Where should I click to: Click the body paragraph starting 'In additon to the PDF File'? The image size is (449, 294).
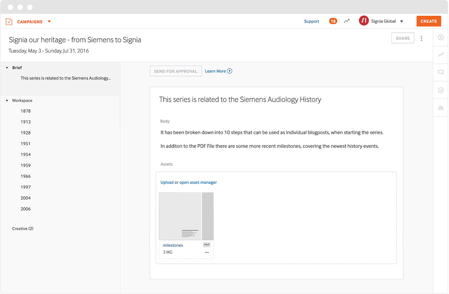click(x=270, y=146)
